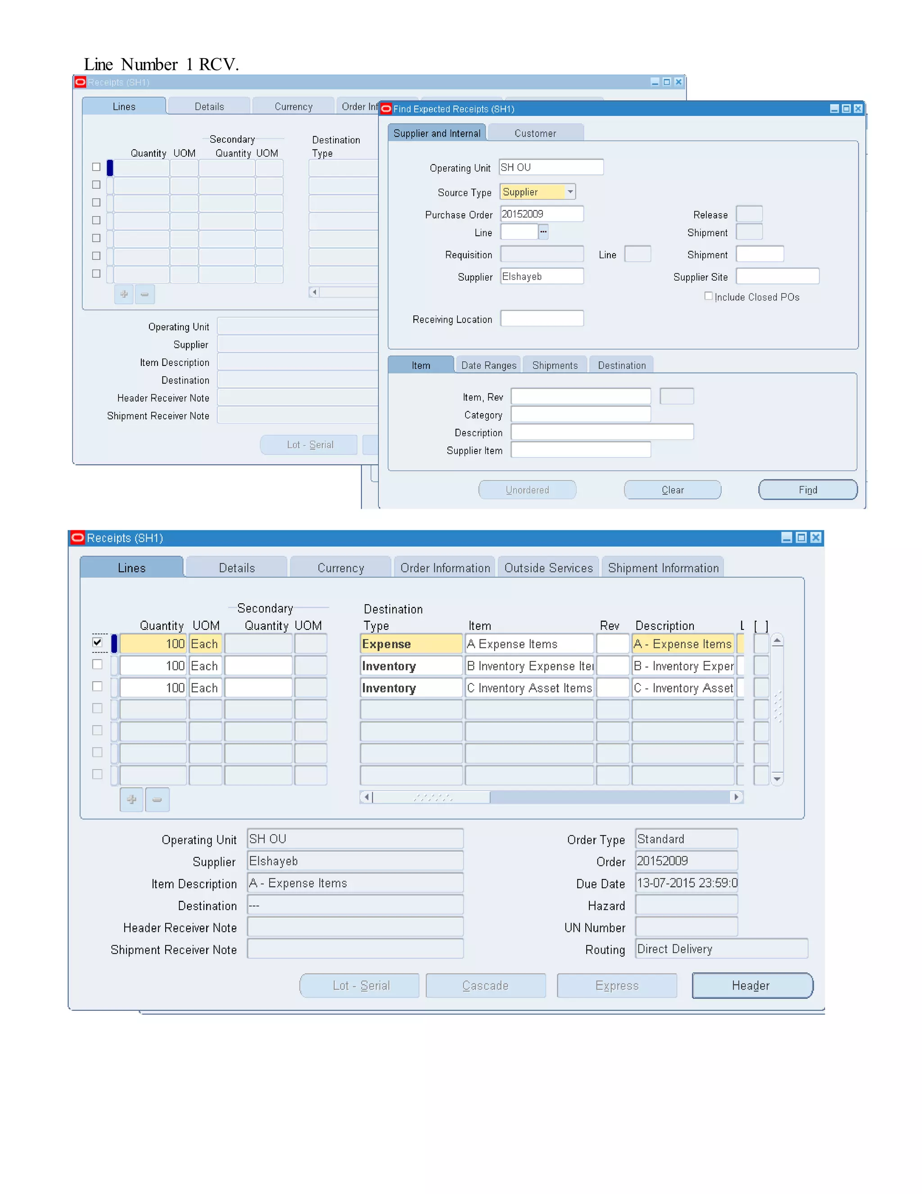Click the remove row minus icon in lower Receipts window
The image size is (922, 1194).
157,799
